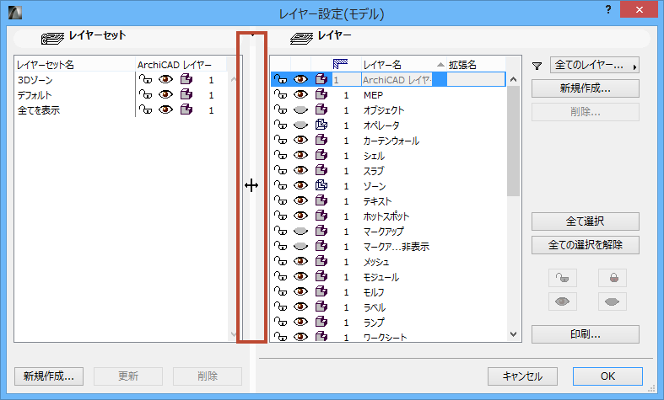
Task: Toggle lock icon in 3Dゾーン layer set row
Action: pyautogui.click(x=145, y=79)
